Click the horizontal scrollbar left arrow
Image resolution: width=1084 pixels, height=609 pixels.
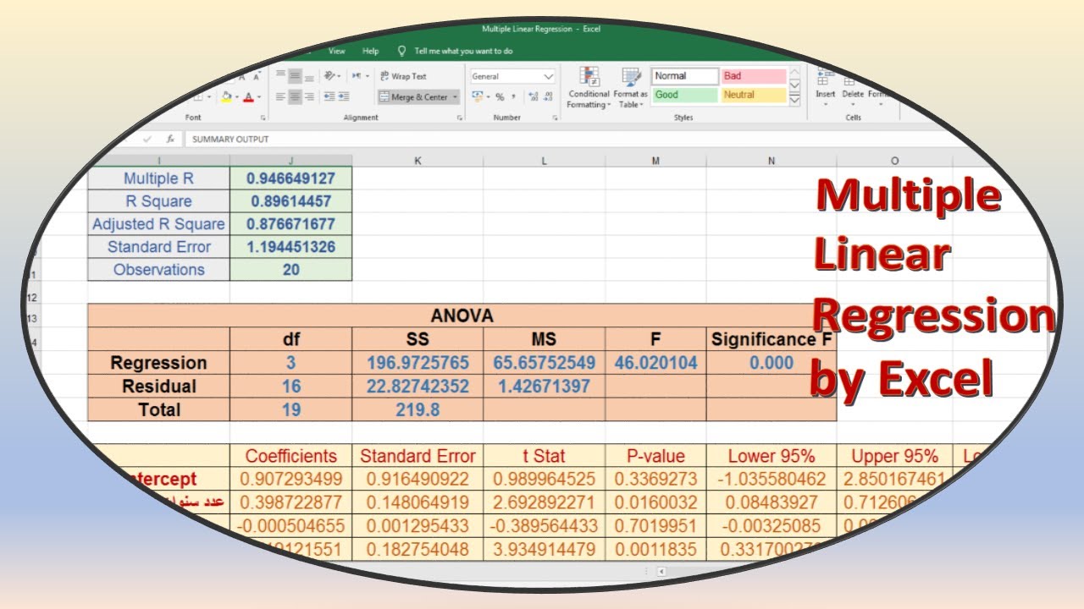pos(661,571)
